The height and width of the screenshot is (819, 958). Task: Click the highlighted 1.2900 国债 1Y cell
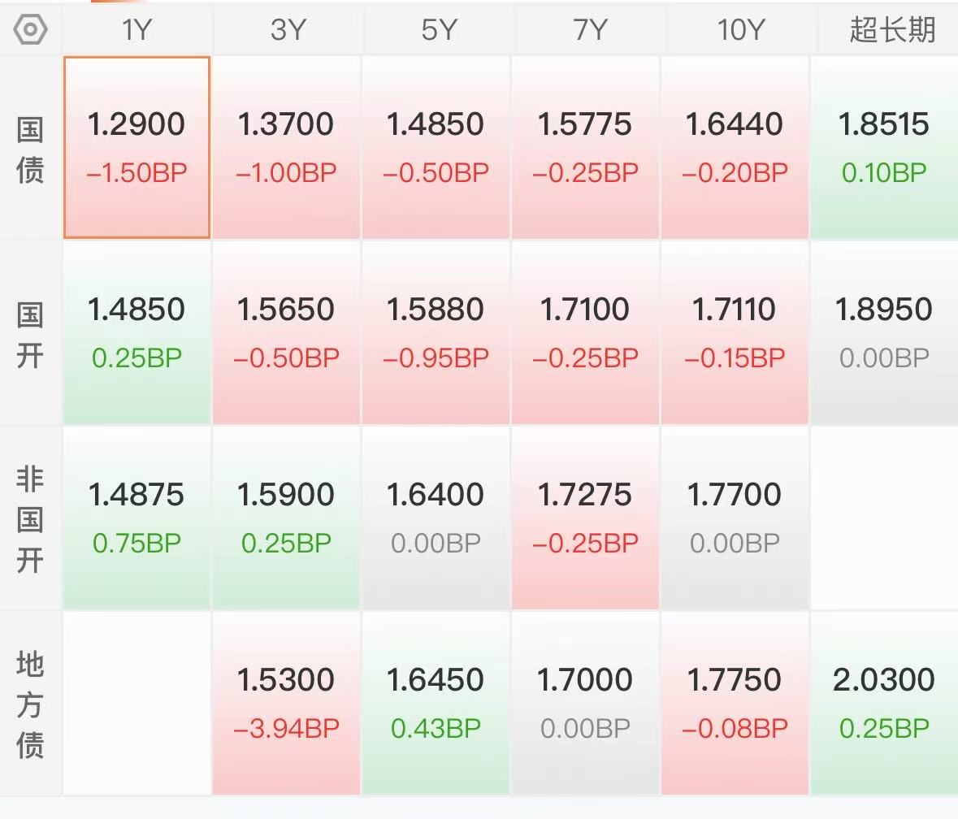(137, 147)
